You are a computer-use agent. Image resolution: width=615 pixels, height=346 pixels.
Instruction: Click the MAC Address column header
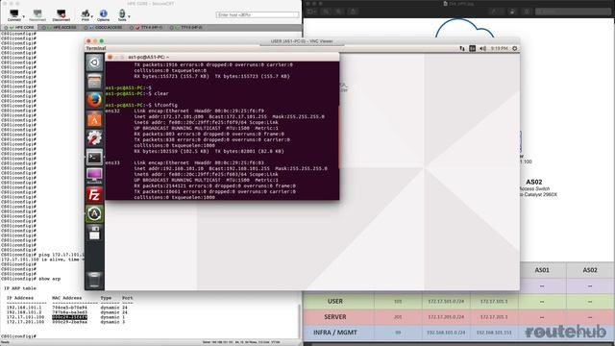tap(66, 298)
